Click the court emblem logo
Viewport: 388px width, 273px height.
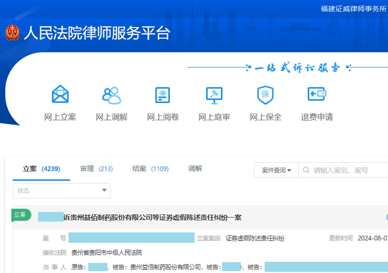pyautogui.click(x=12, y=33)
